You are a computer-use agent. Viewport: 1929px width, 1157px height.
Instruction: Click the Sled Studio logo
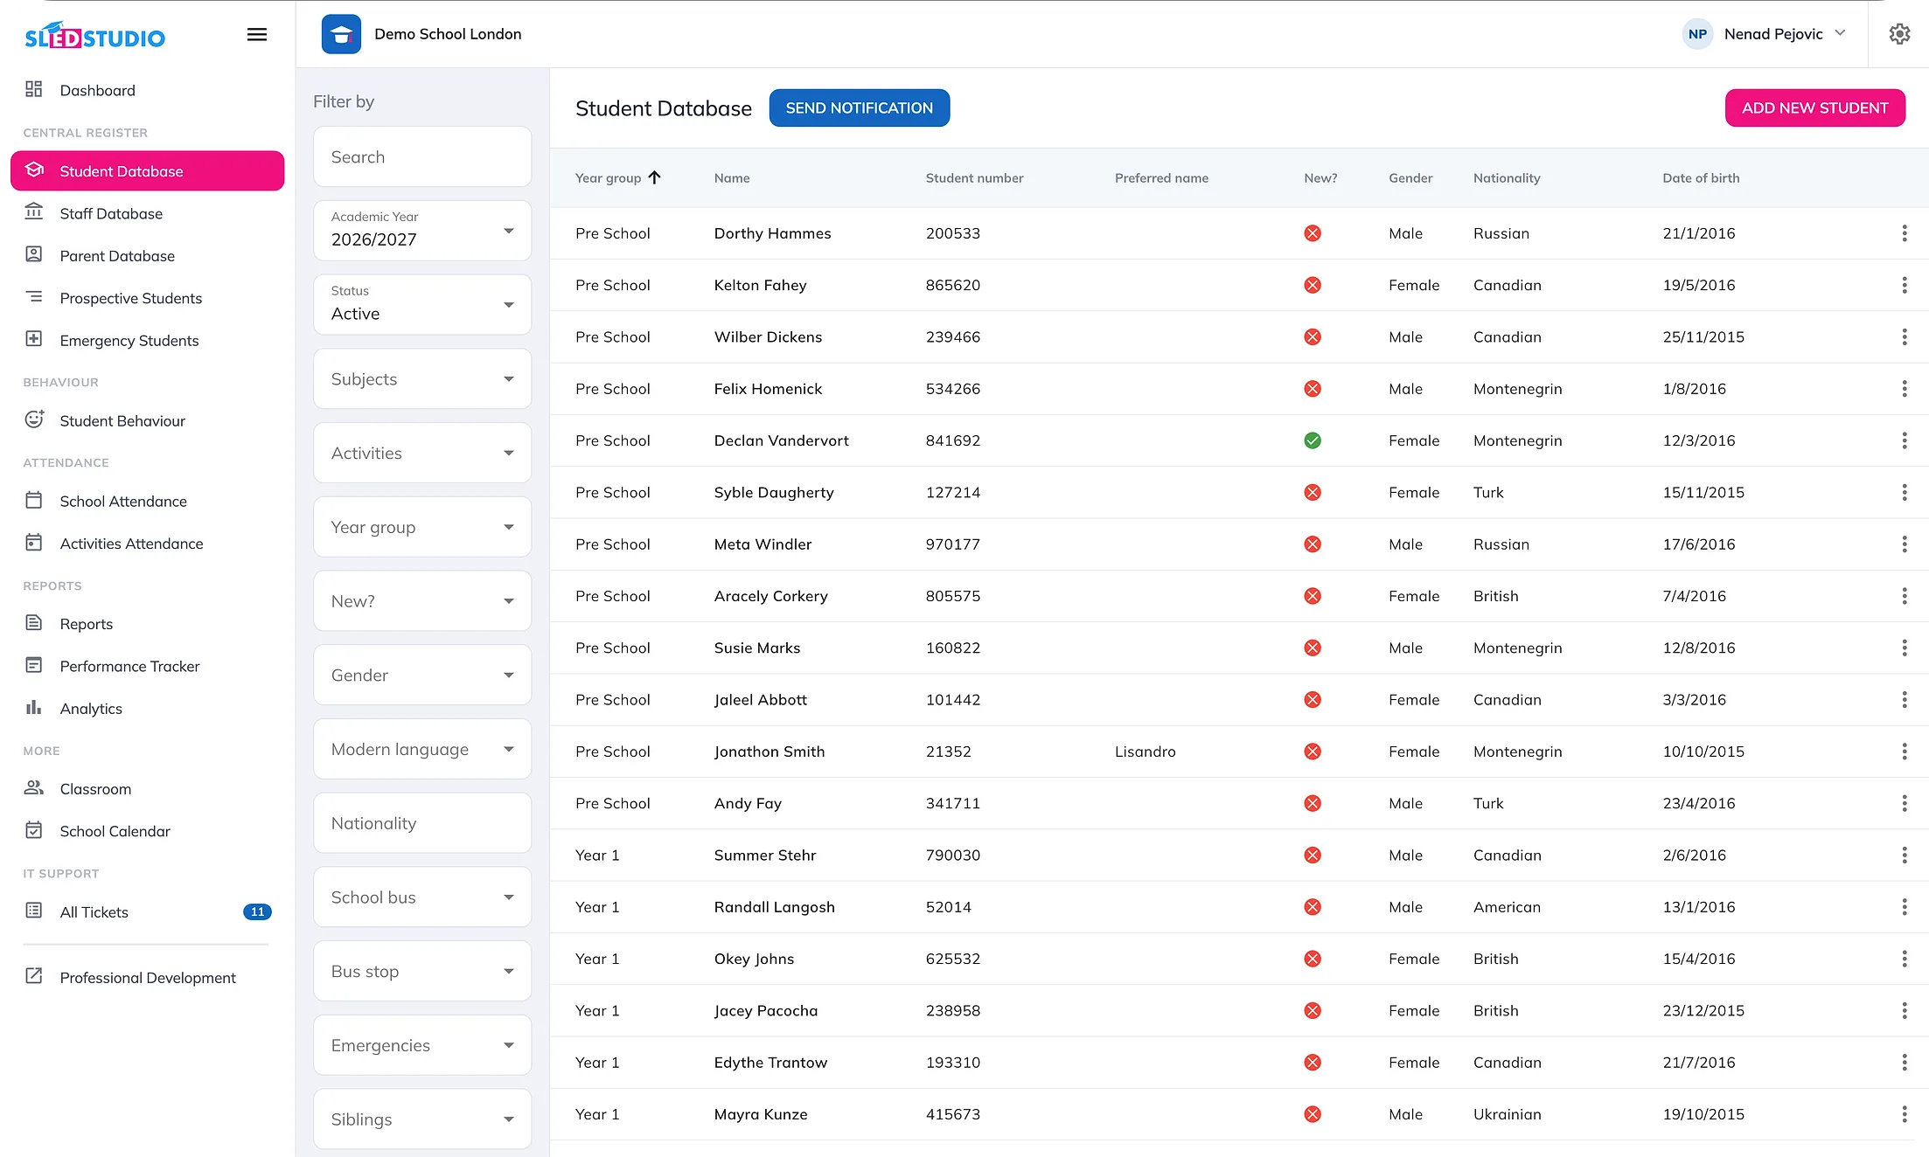pyautogui.click(x=95, y=36)
